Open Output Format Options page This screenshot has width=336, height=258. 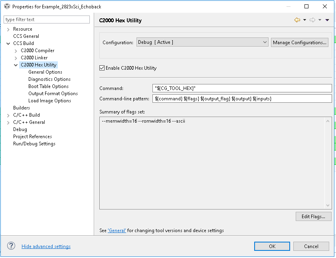pyautogui.click(x=53, y=94)
